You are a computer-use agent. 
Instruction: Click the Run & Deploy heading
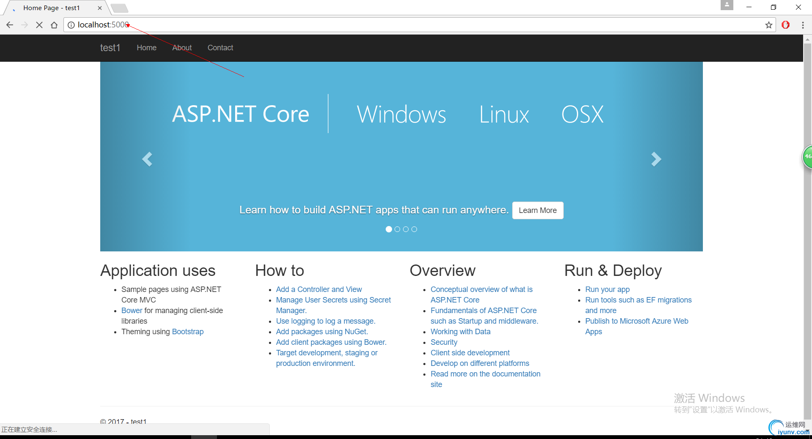[613, 270]
